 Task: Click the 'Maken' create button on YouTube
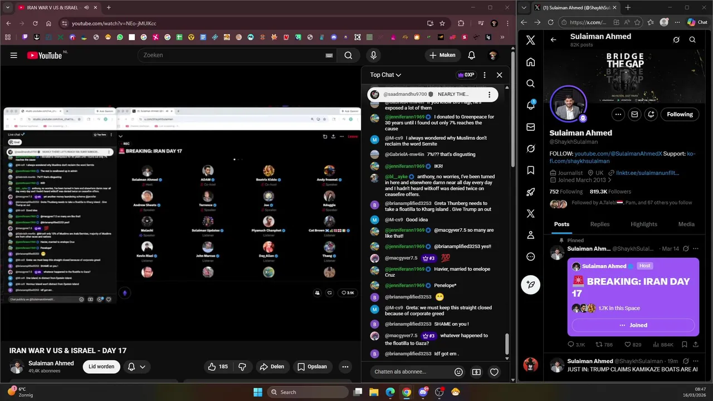pyautogui.click(x=442, y=55)
